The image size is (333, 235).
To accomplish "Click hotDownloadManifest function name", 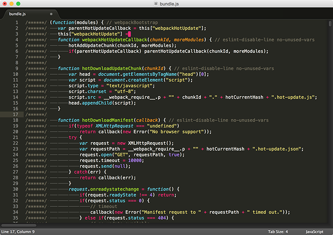I will tap(108, 120).
